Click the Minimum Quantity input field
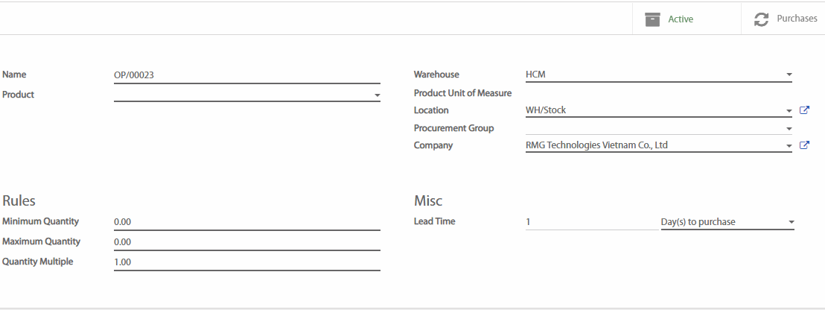The height and width of the screenshot is (310, 825). coord(246,222)
